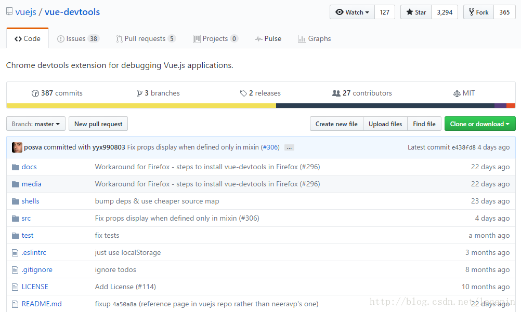Switch to the Code tab

28,38
